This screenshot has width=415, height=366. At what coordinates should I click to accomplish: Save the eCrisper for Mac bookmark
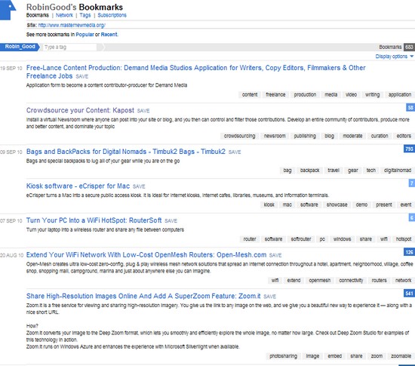(139, 186)
